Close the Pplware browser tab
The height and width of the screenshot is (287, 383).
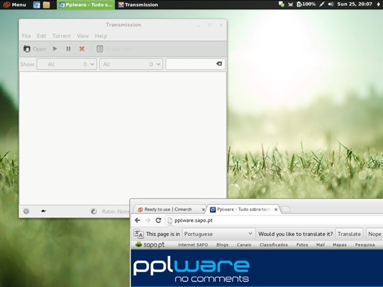click(276, 210)
